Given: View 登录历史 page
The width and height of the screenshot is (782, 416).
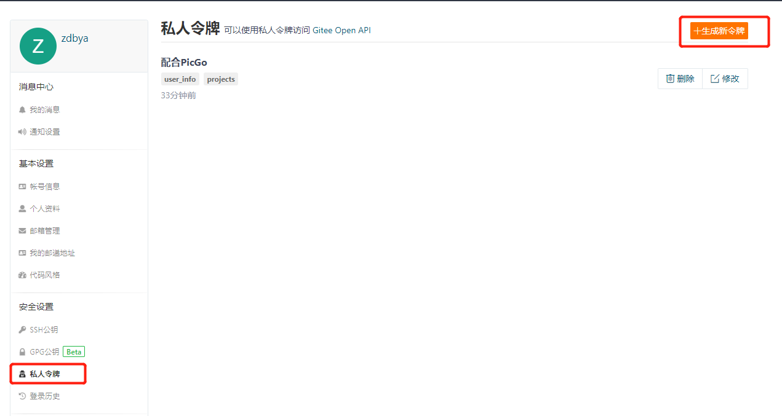Looking at the screenshot, I should 45,396.
